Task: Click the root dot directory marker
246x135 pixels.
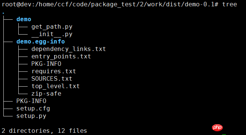Action: tap(3, 13)
